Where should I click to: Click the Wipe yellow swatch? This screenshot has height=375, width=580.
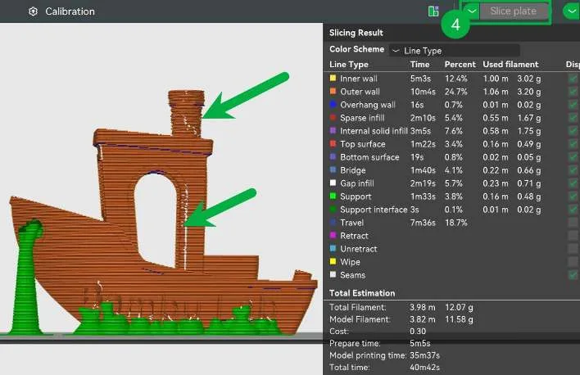point(333,261)
